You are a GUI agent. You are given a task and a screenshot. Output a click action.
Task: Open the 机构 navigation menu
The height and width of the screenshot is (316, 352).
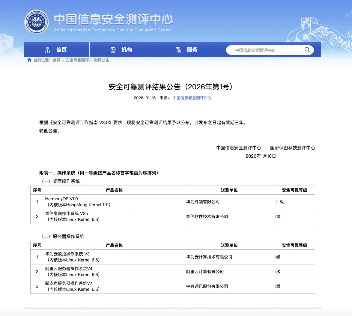point(127,50)
